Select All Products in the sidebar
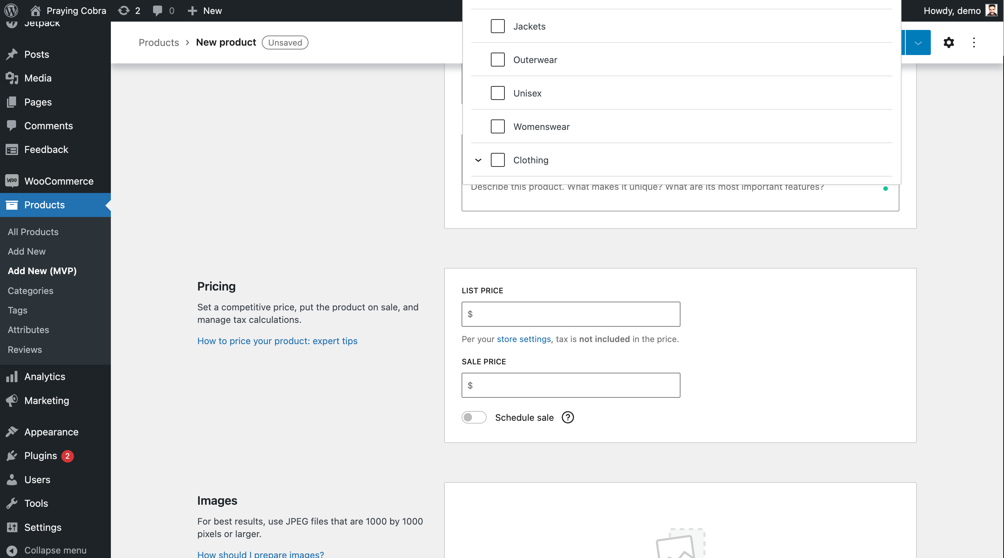 33,231
